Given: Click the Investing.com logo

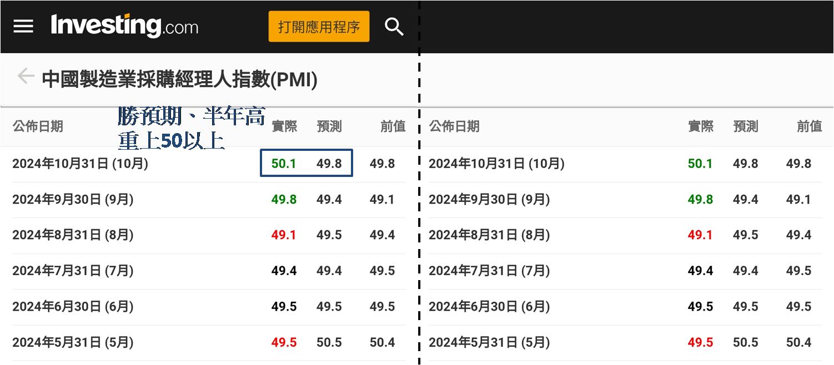Looking at the screenshot, I should [x=124, y=26].
